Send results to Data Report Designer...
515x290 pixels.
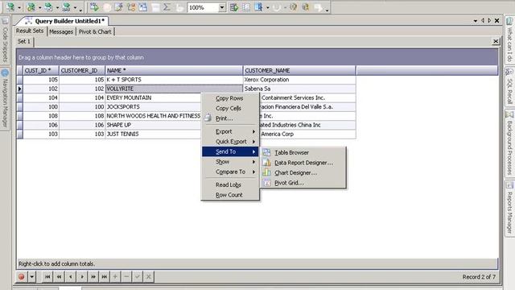point(303,163)
